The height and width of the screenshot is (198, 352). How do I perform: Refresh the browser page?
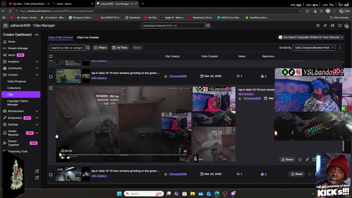pos(10,11)
